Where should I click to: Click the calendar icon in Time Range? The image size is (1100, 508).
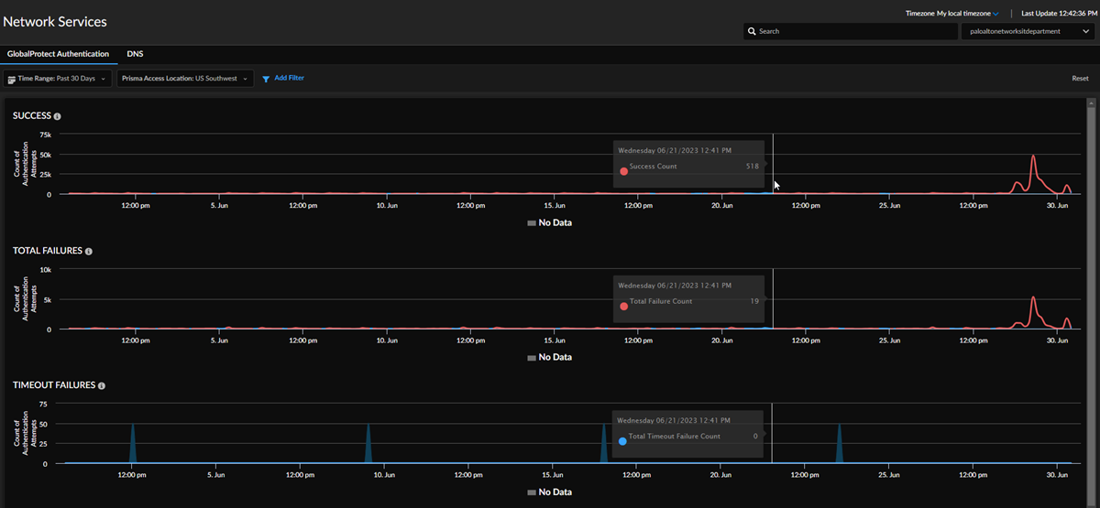point(12,80)
